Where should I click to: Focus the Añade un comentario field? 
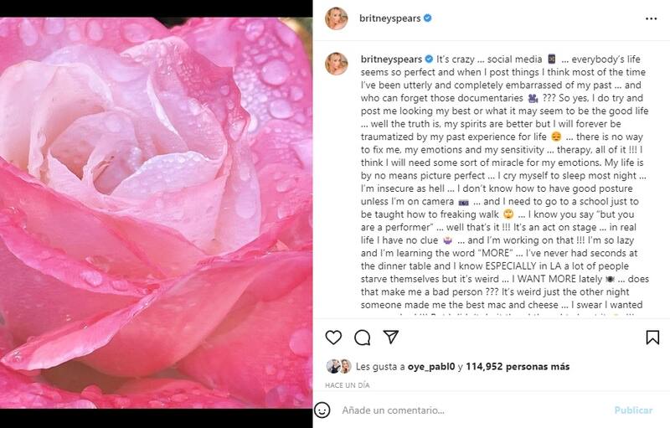pos(469,410)
